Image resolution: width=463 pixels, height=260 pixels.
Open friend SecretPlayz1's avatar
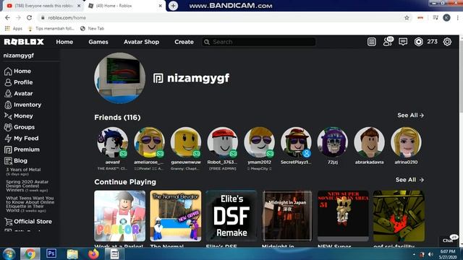click(296, 142)
